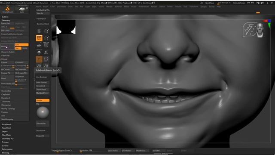Screen dimensions: 275x155
Task: Open the Alpha menu
Action: (x=38, y=7)
